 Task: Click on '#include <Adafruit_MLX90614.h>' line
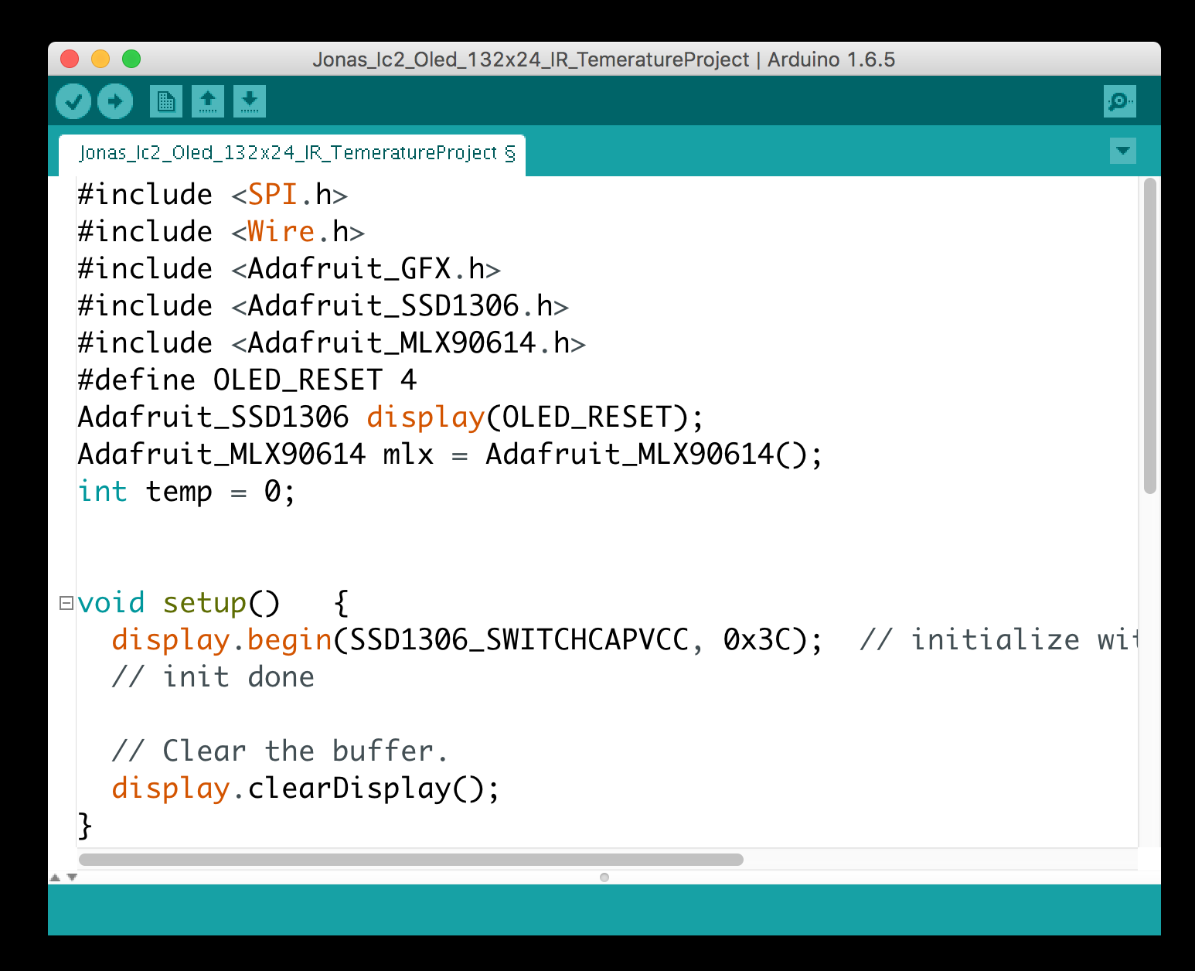coord(332,343)
